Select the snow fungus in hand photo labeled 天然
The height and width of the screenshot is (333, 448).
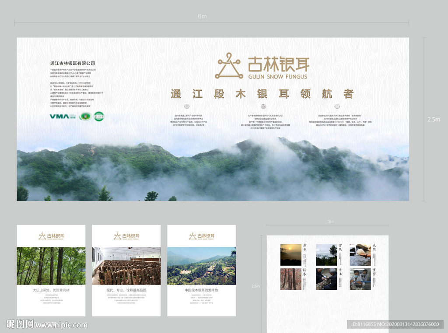pos(360,255)
